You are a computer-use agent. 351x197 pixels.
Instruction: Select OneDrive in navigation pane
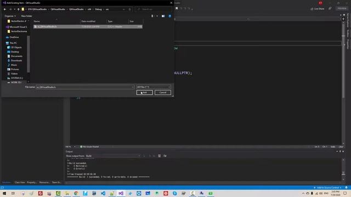[13, 37]
